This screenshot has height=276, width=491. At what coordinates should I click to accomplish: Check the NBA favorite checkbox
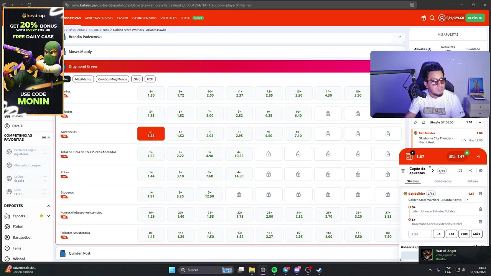click(x=45, y=192)
